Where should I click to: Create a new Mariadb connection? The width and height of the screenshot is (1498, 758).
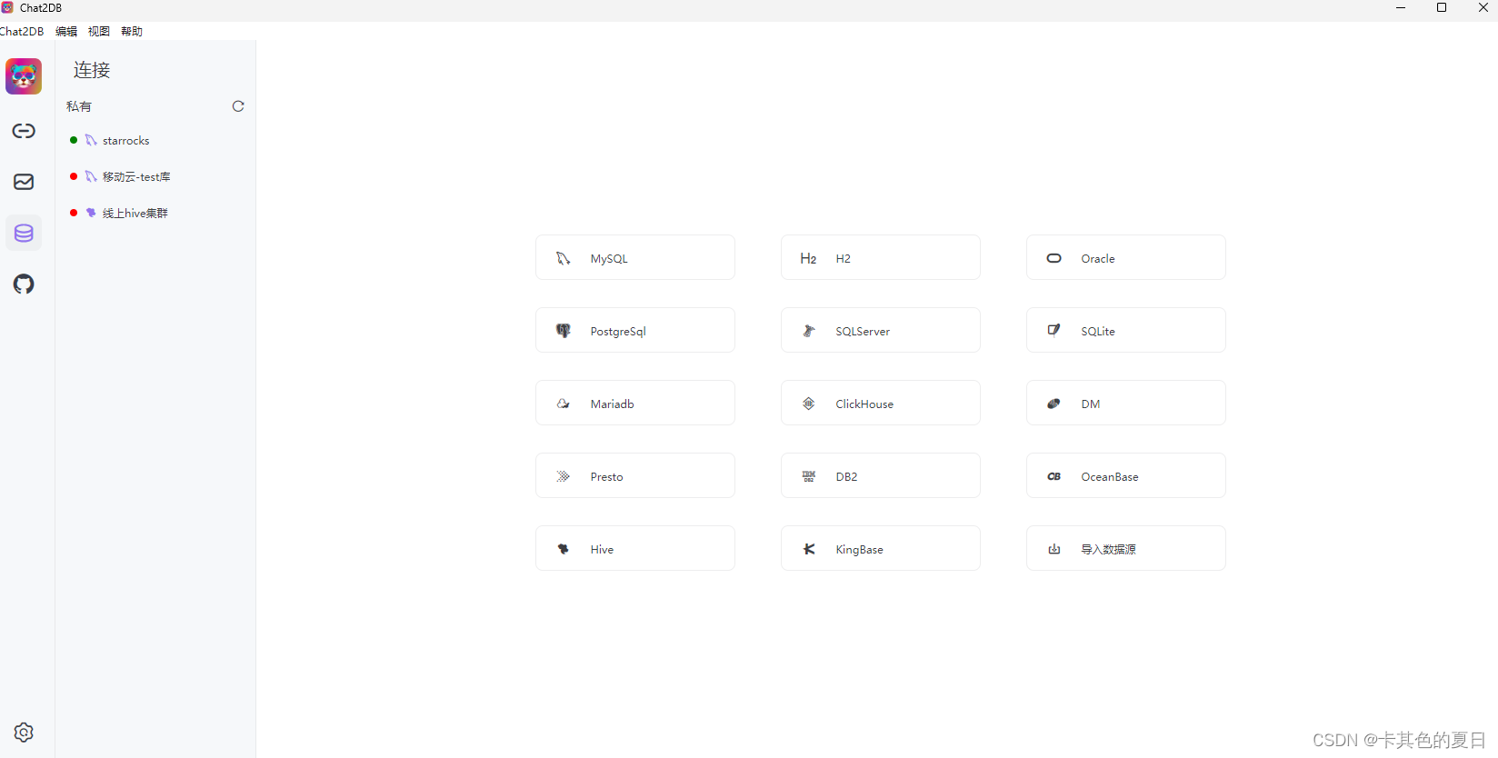[x=635, y=403]
